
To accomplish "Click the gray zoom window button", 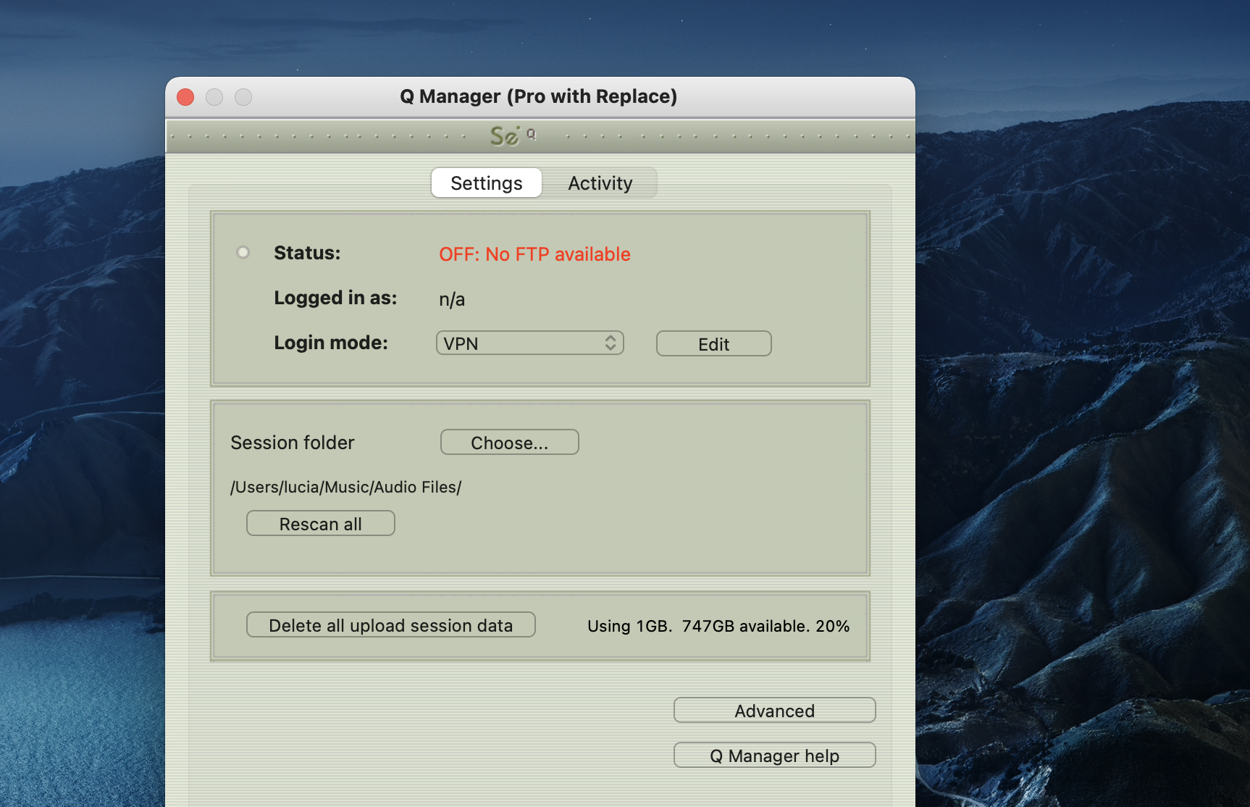I will click(243, 97).
